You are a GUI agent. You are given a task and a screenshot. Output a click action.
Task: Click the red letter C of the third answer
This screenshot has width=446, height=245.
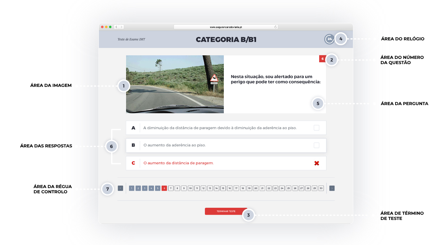click(133, 163)
